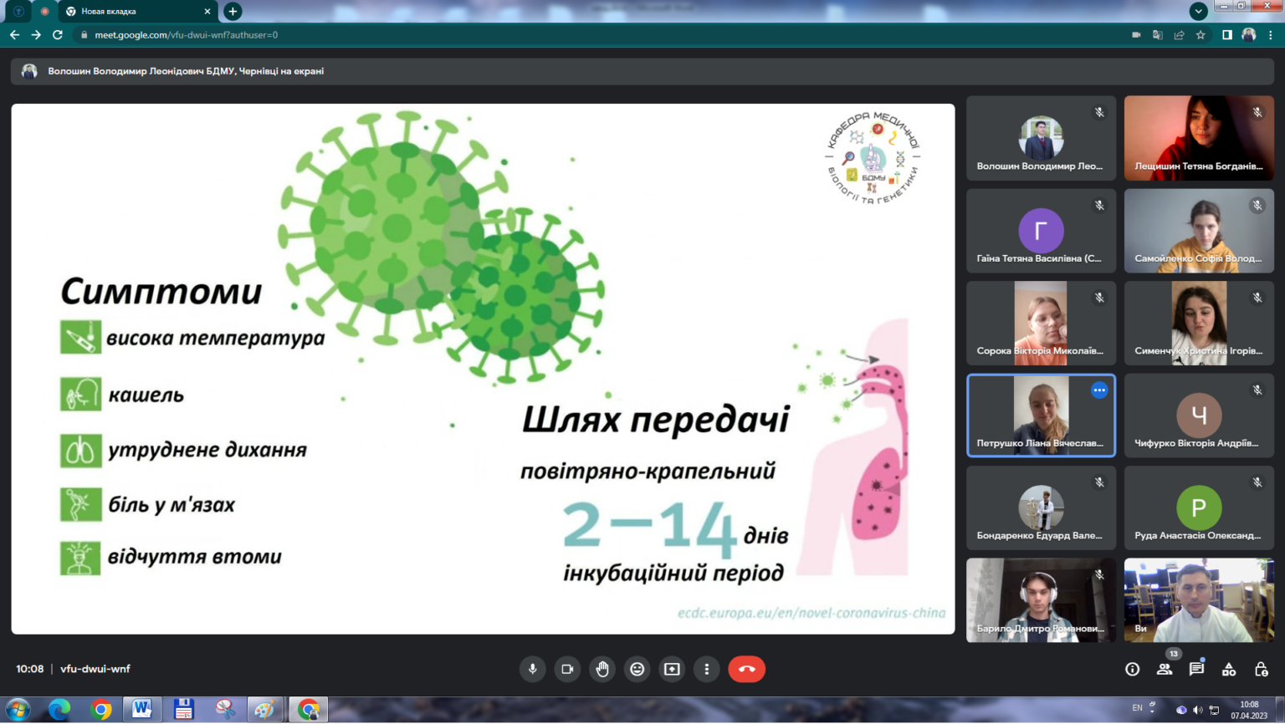Click the present now screen-share icon

pyautogui.click(x=672, y=669)
